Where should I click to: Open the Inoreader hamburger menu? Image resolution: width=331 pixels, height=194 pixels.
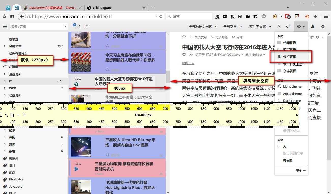point(5,27)
